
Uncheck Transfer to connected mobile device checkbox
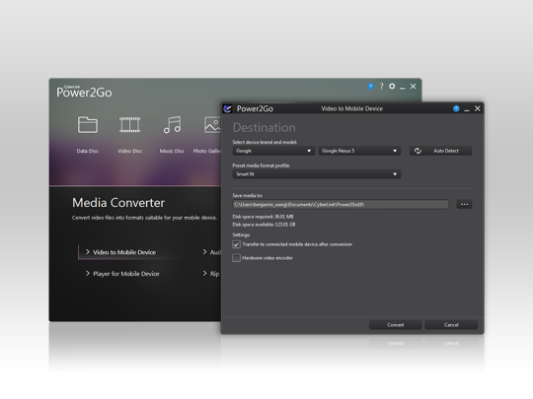(x=236, y=244)
